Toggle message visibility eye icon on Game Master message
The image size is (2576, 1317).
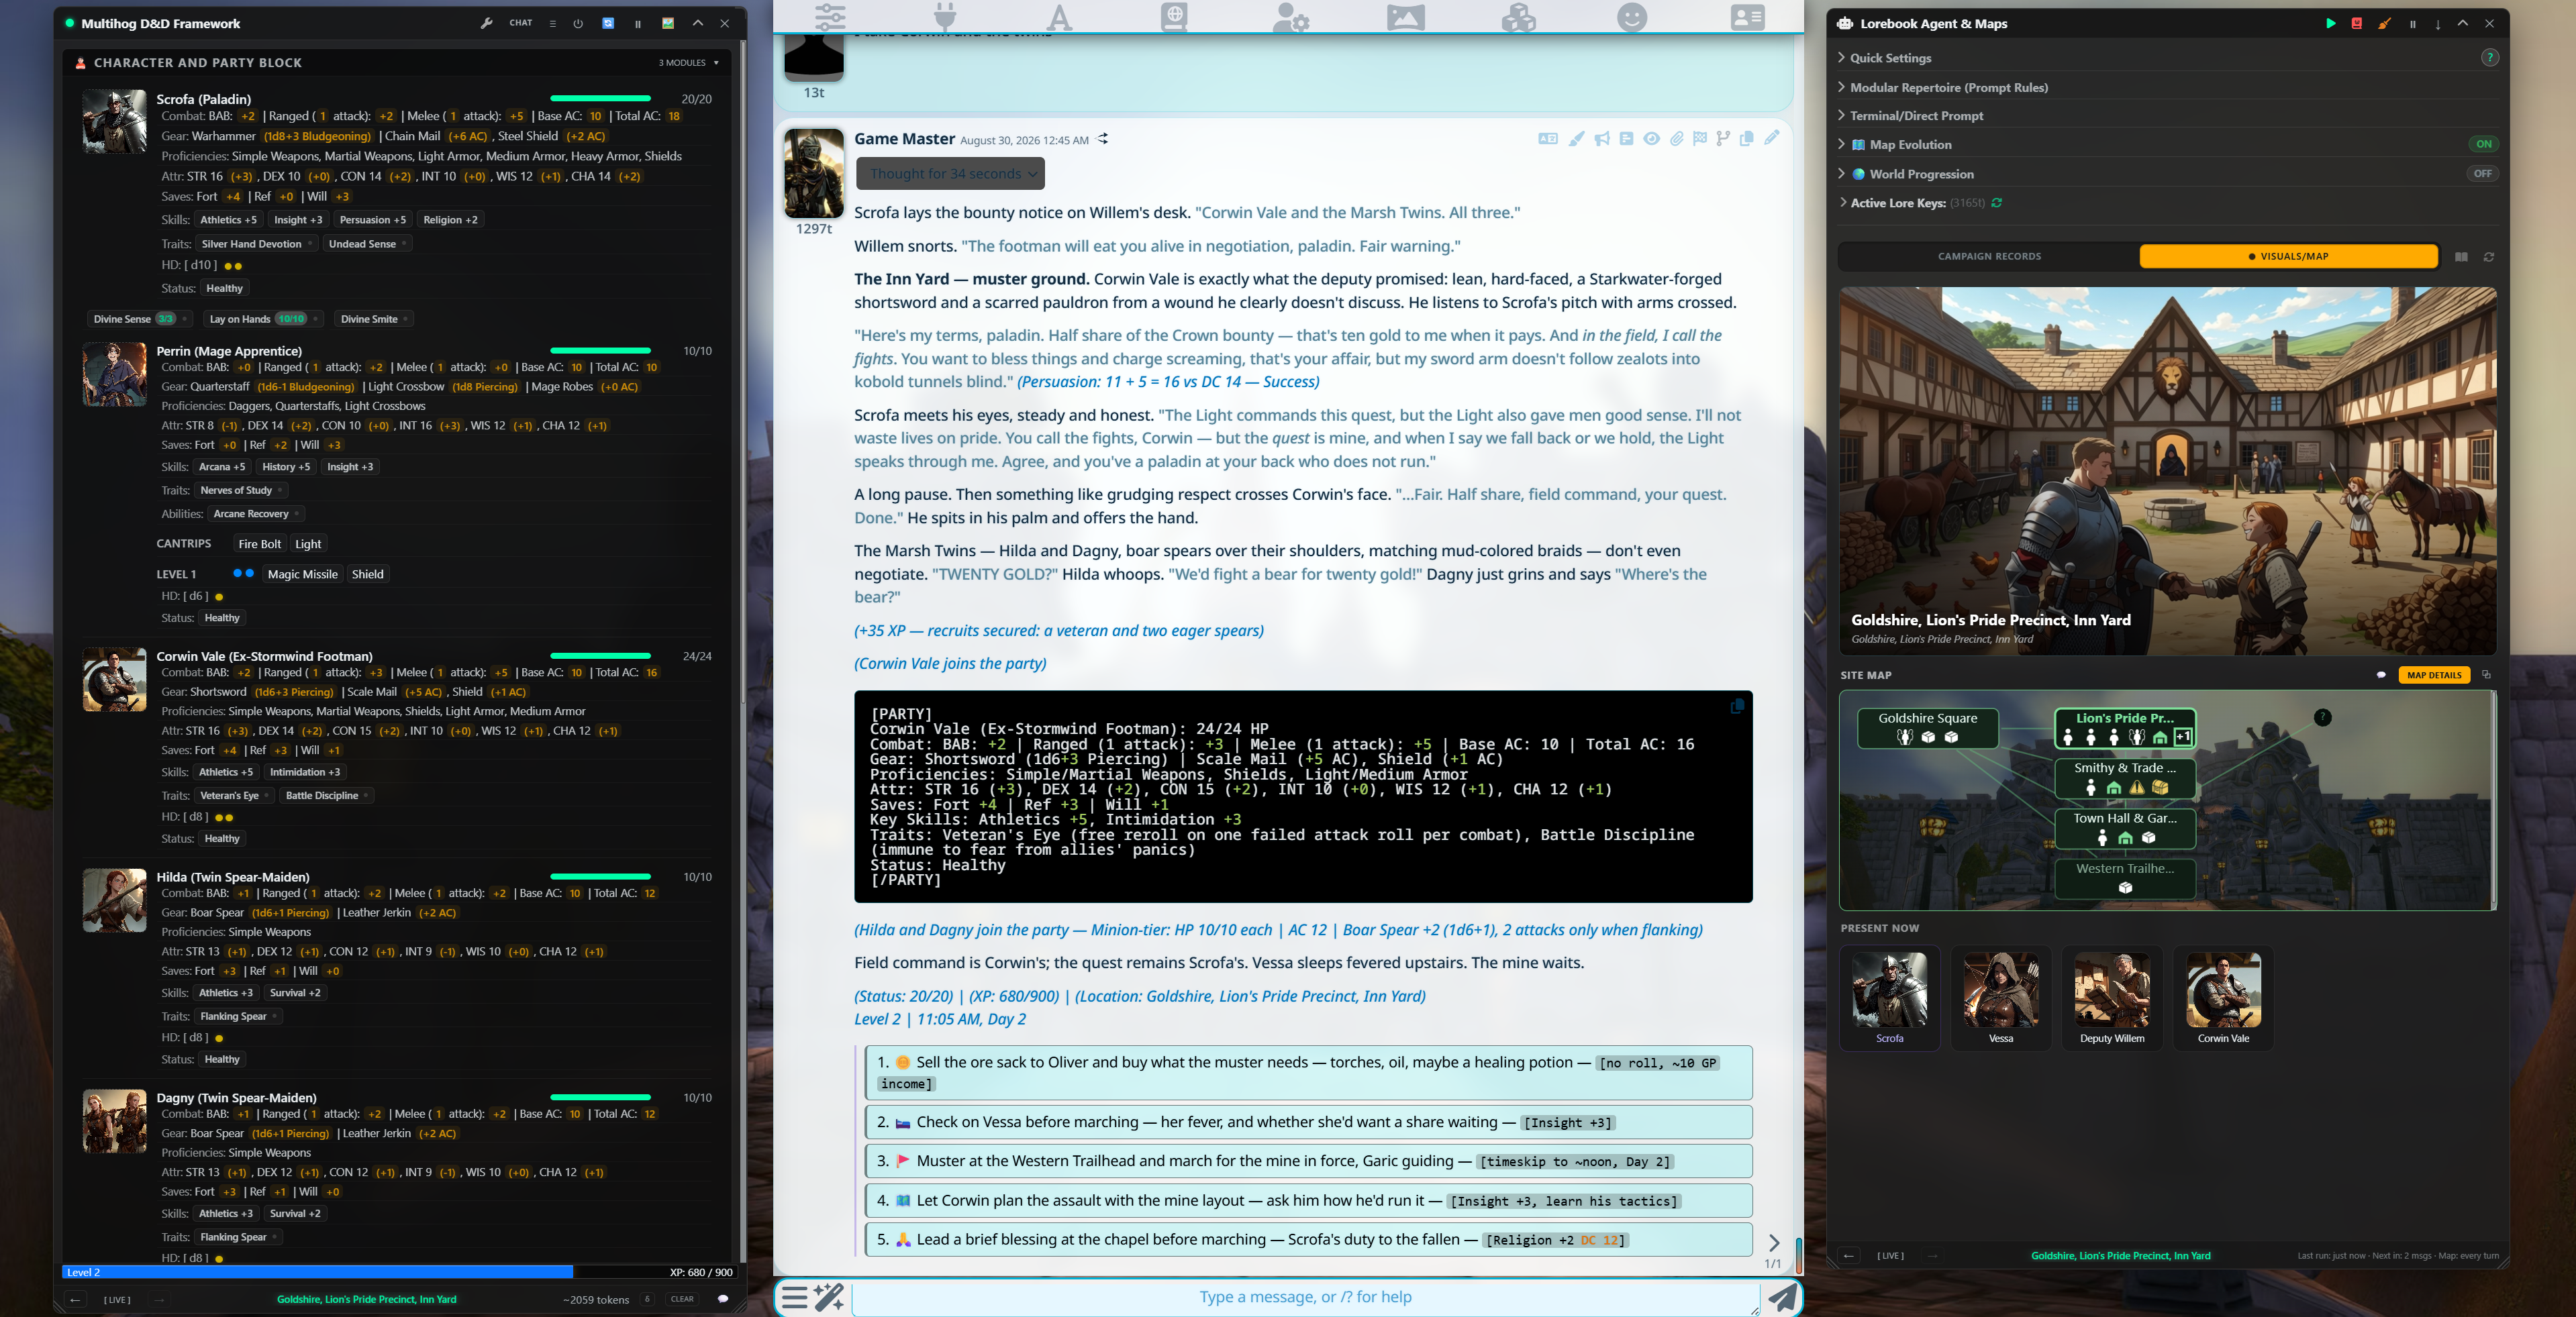pos(1651,139)
